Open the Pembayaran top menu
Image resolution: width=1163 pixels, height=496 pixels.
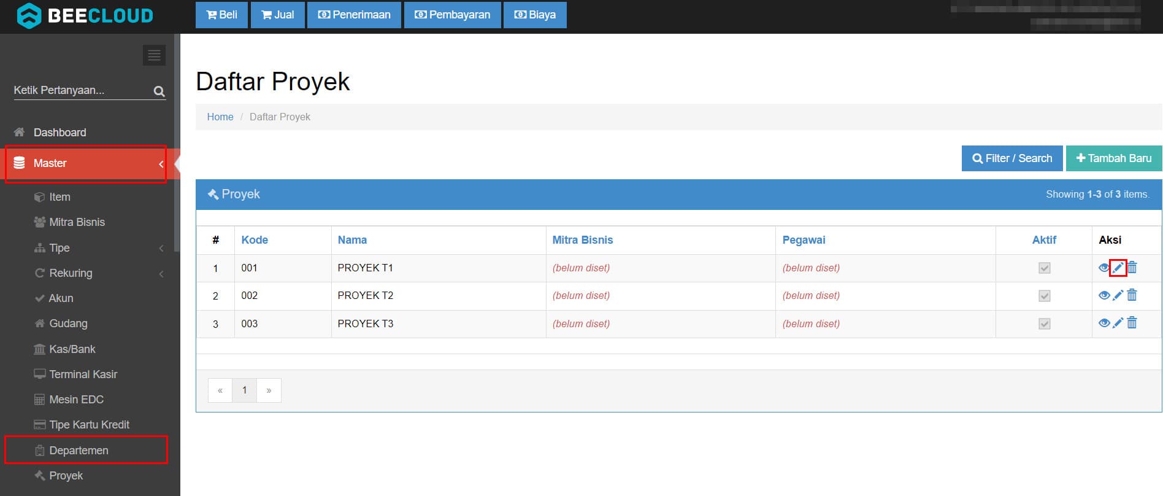tap(453, 15)
